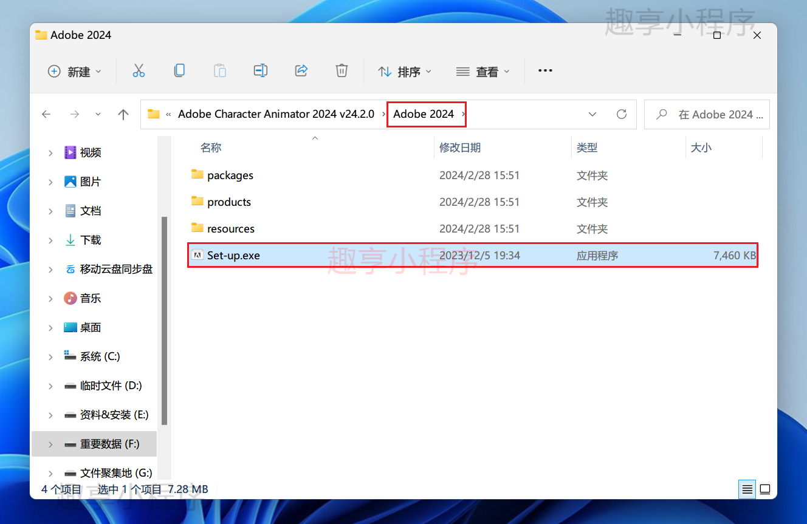Expand the 重要数据 (F:) drive node
This screenshot has height=524, width=807.
(x=50, y=444)
